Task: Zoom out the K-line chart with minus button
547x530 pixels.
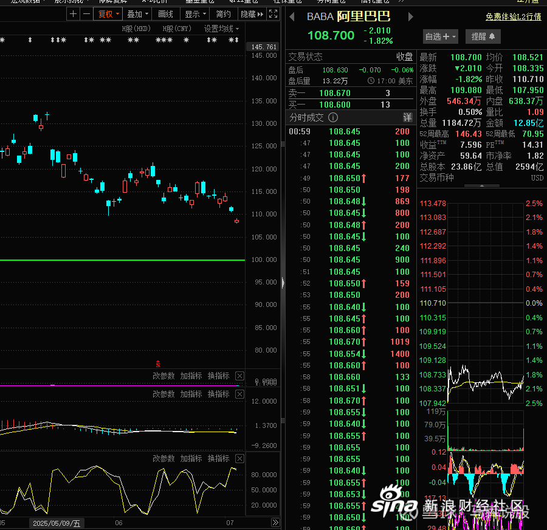Action: coord(86,14)
